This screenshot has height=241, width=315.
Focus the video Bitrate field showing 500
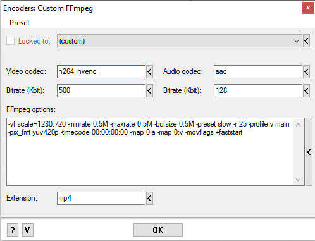[x=101, y=90]
